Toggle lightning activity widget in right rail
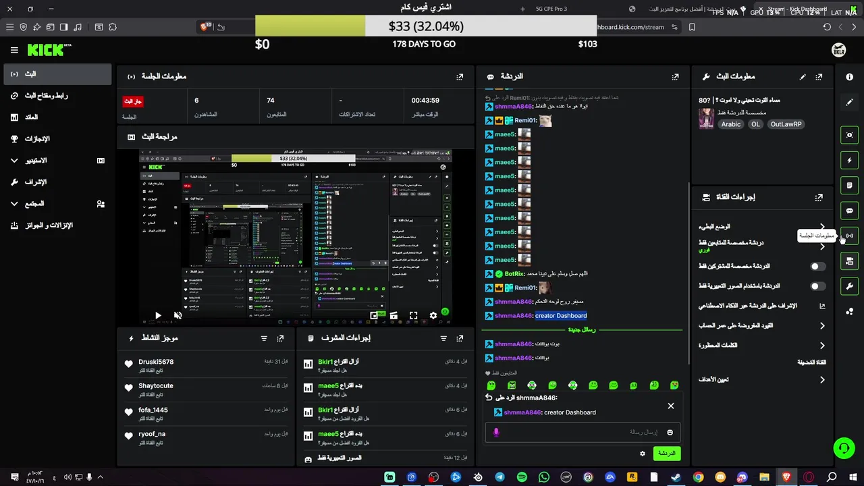864x486 pixels. pos(849,160)
